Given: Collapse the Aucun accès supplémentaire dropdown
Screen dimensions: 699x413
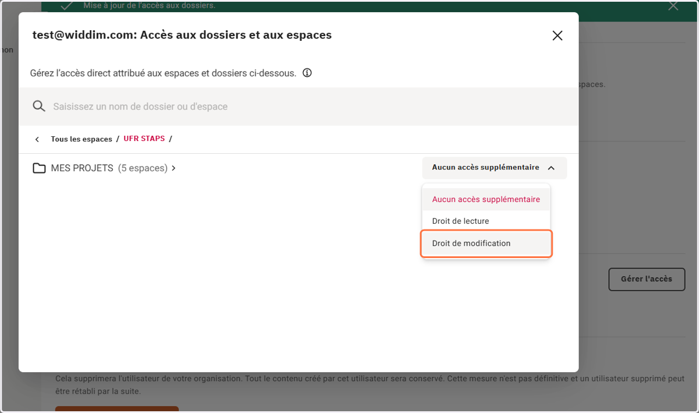Looking at the screenshot, I should point(494,168).
